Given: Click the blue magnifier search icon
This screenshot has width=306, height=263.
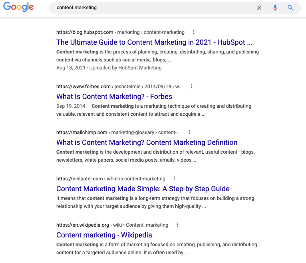Looking at the screenshot, I should point(290,8).
